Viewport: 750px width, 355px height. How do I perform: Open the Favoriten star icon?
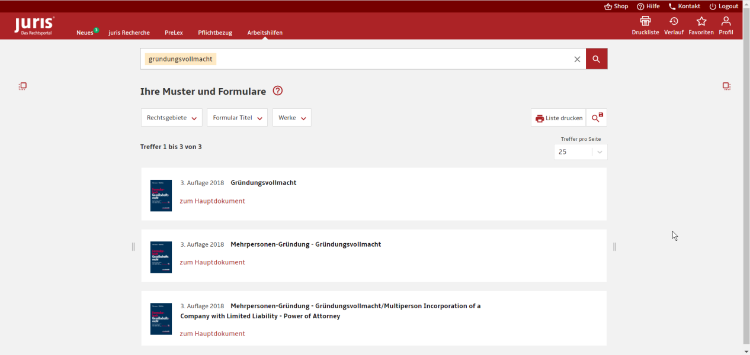coord(701,22)
